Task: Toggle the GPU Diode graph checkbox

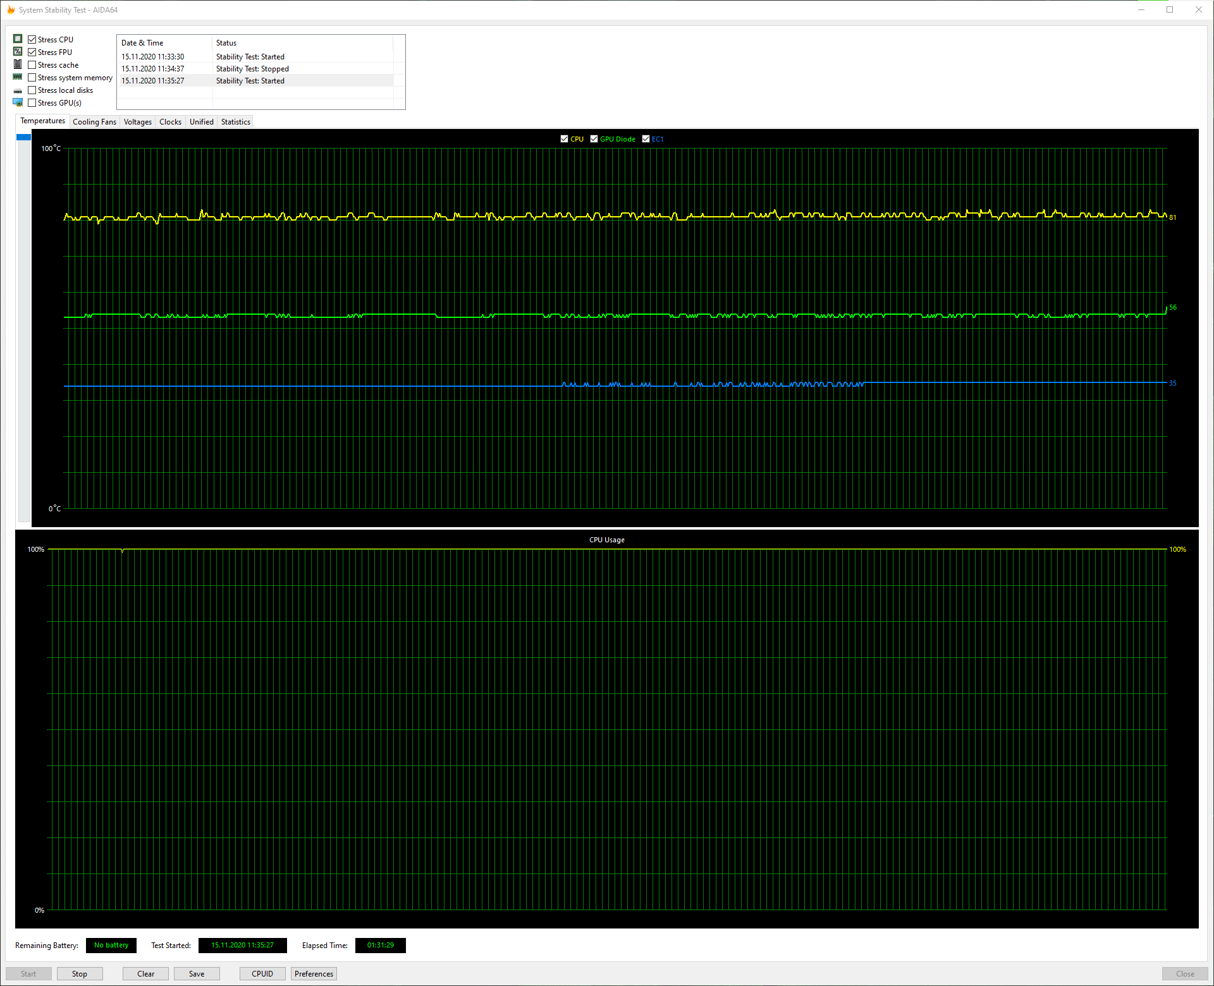Action: tap(594, 139)
